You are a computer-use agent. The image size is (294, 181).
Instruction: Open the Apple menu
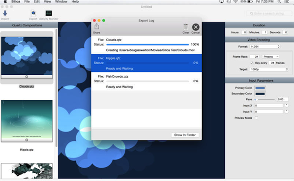pyautogui.click(x=5, y=1)
